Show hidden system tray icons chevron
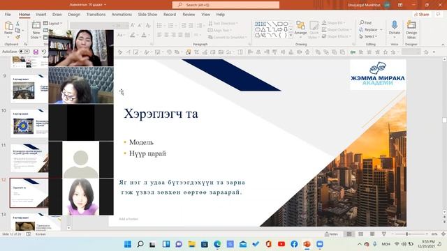447x251 pixels. pyautogui.click(x=359, y=244)
